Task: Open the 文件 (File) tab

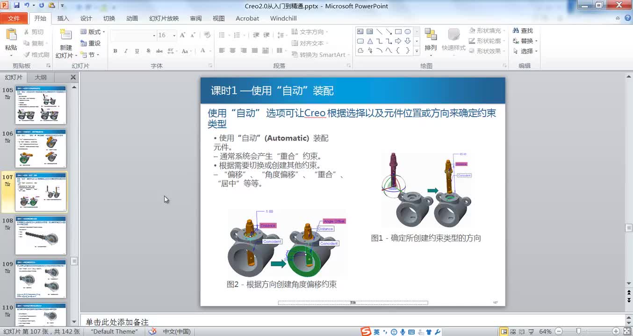Action: click(x=14, y=18)
